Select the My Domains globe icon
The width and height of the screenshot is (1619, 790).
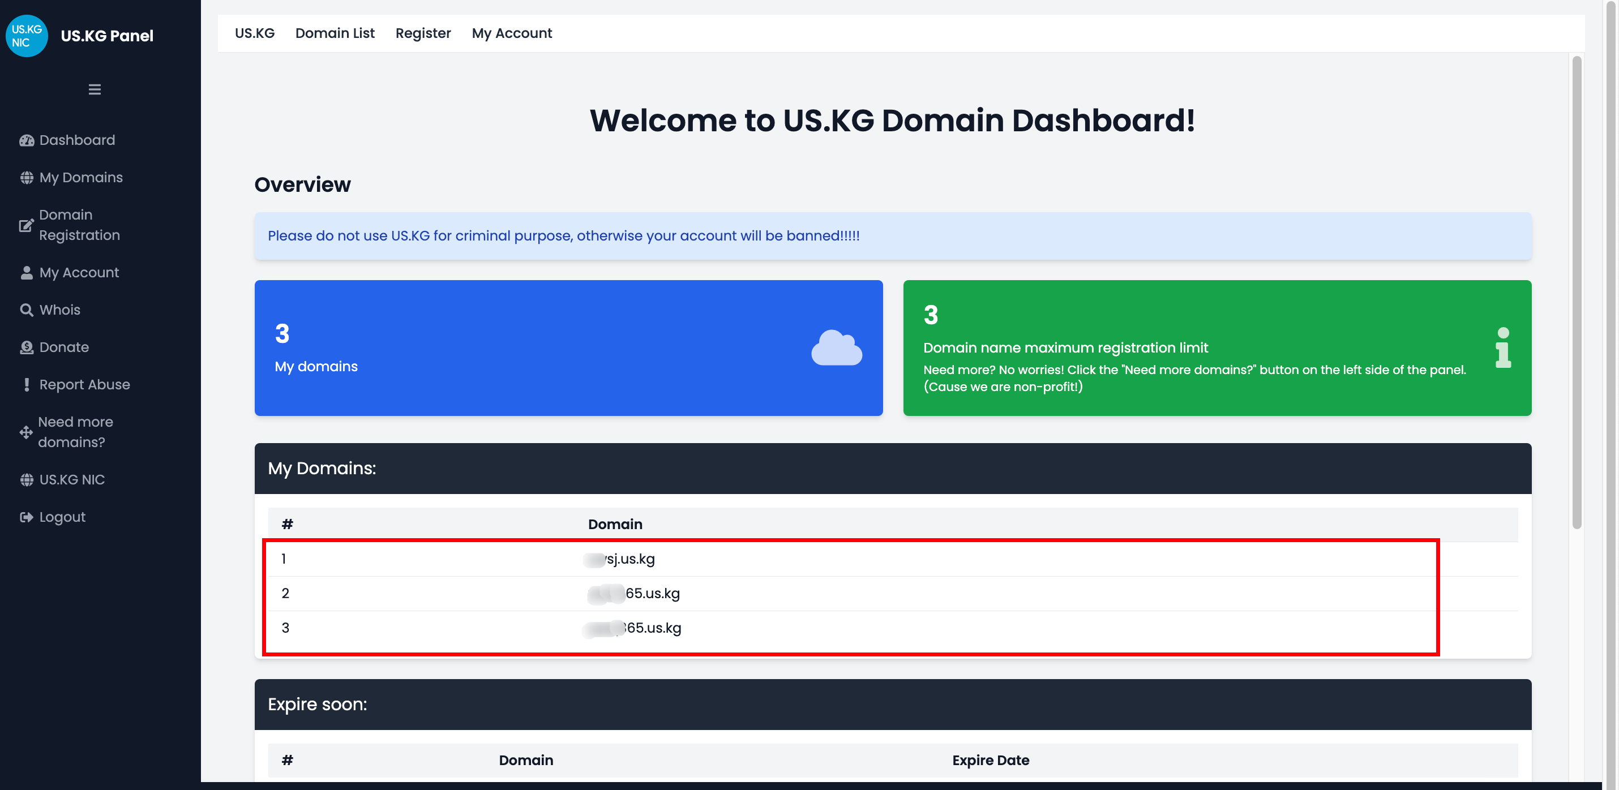pos(26,178)
